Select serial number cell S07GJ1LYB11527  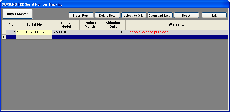[34, 32]
